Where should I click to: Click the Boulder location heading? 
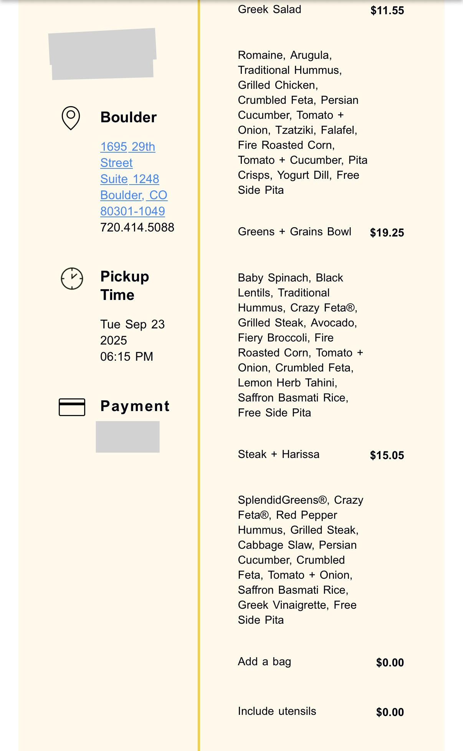pyautogui.click(x=129, y=117)
